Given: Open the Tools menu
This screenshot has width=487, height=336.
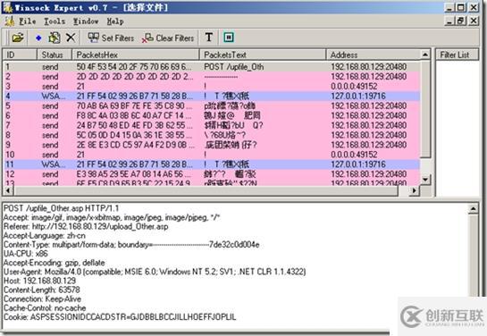Looking at the screenshot, I should coord(55,21).
